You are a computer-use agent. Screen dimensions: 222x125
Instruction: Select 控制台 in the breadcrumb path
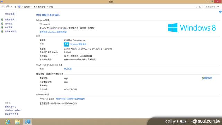point(27,7)
